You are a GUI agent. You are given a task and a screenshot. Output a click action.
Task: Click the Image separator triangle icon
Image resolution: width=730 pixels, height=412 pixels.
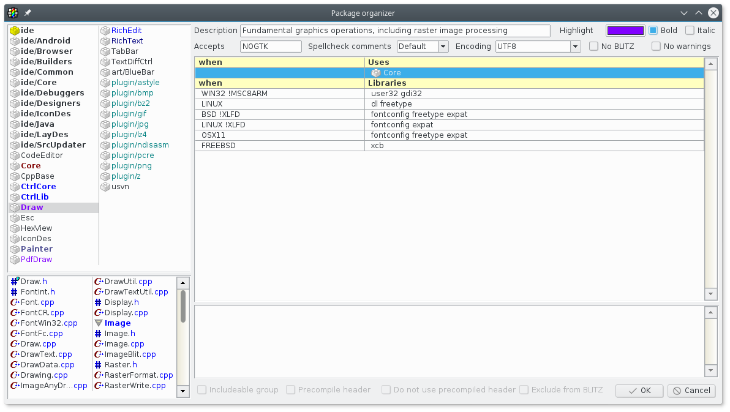click(98, 323)
